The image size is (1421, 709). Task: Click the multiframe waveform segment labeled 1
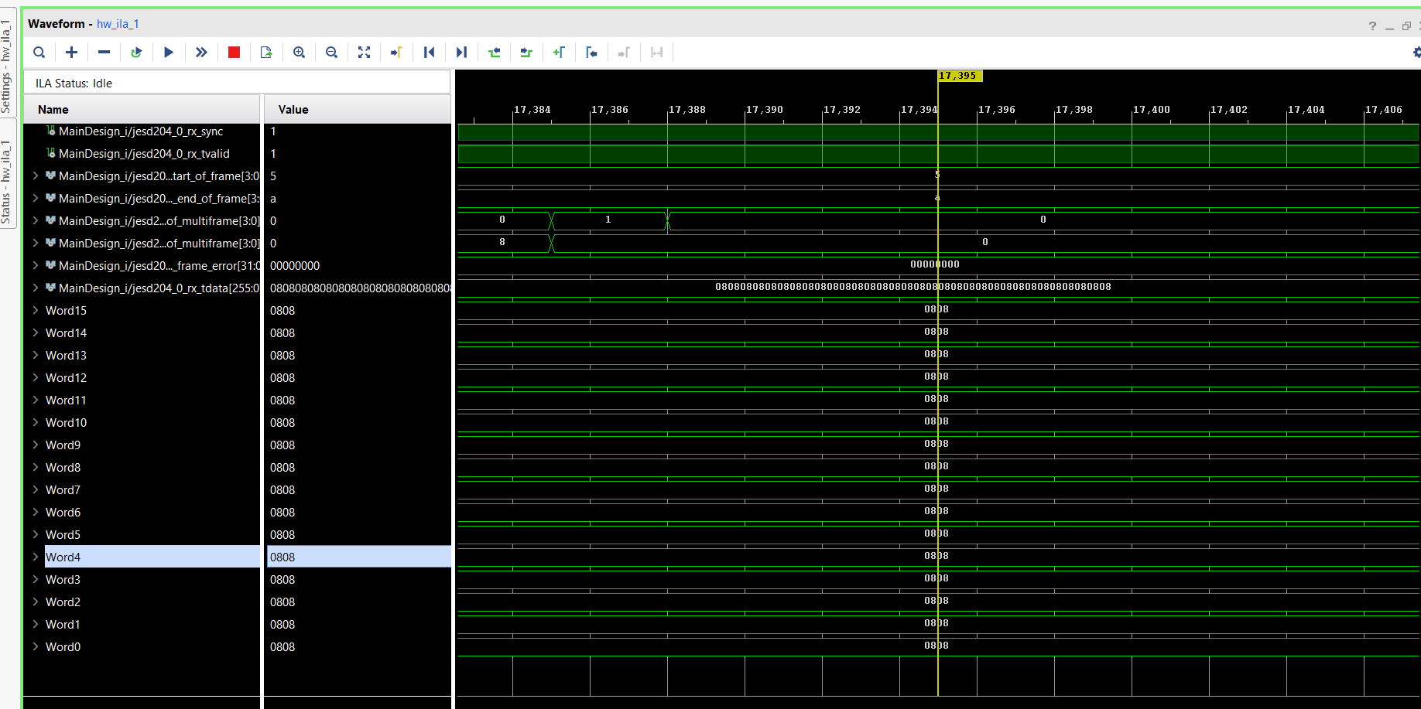pyautogui.click(x=608, y=220)
